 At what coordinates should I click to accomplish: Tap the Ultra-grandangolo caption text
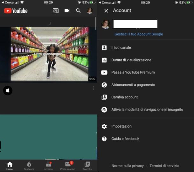click(x=48, y=54)
